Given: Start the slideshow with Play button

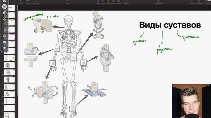Looking at the screenshot, I should pyautogui.click(x=67, y=2).
